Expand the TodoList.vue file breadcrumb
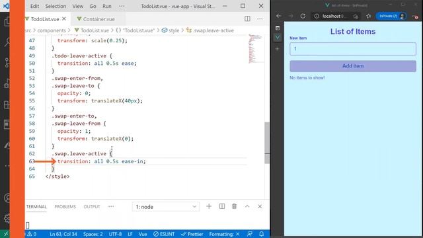The height and width of the screenshot is (238, 423). coord(95,30)
